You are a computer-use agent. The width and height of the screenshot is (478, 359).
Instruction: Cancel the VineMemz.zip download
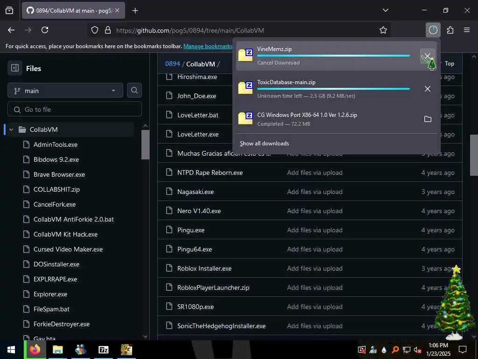coord(428,56)
